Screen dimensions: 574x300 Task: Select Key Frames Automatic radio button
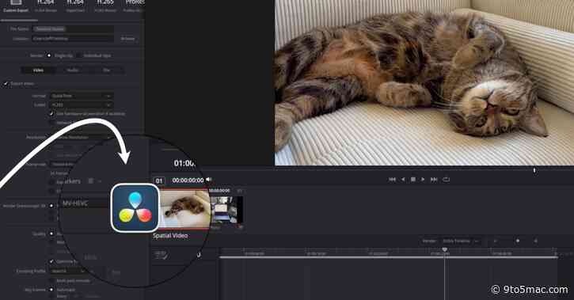coord(51,290)
